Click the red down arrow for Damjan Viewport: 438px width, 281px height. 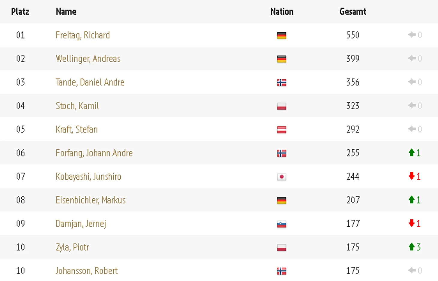point(412,223)
